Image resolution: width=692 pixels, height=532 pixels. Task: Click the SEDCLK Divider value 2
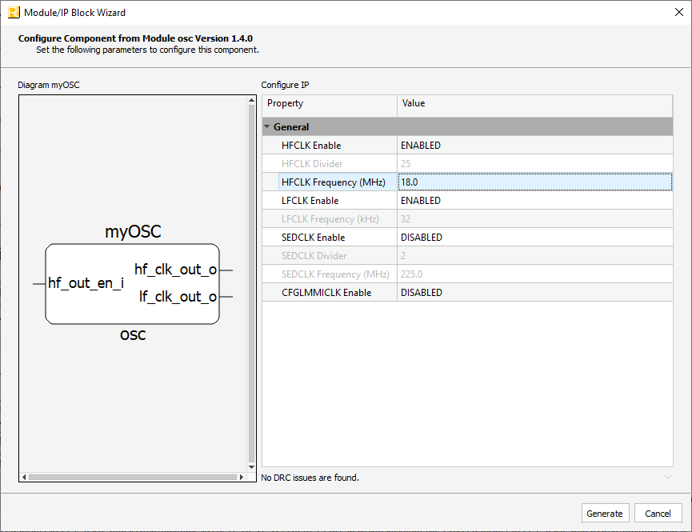(x=535, y=256)
